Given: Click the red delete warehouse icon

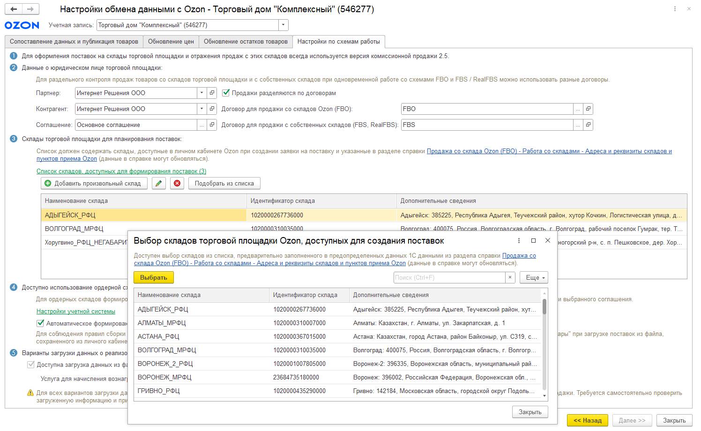Looking at the screenshot, I should (x=177, y=183).
